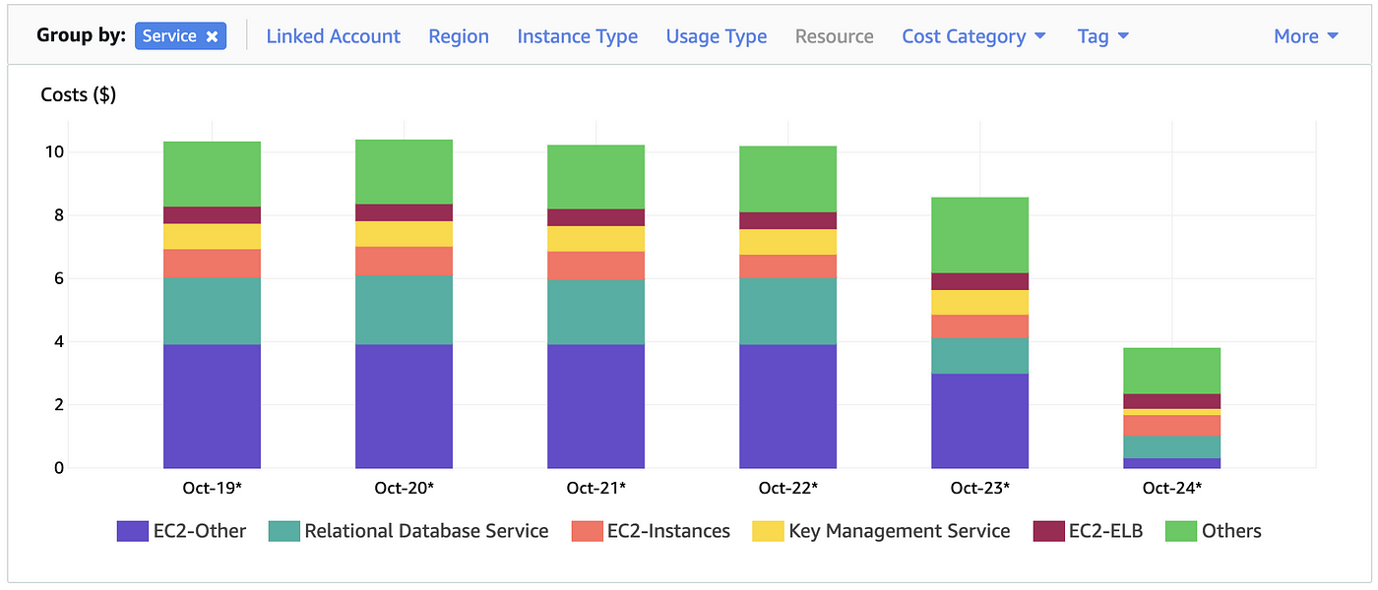The width and height of the screenshot is (1378, 590).
Task: Click the Oct-23 teal RDS segment
Action: coord(980,356)
